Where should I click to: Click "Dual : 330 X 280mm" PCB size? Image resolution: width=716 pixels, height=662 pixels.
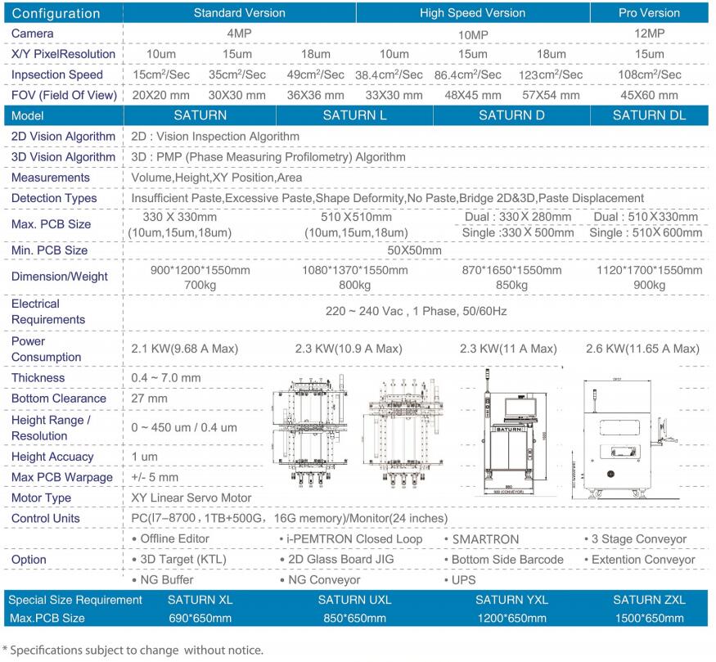pos(518,217)
